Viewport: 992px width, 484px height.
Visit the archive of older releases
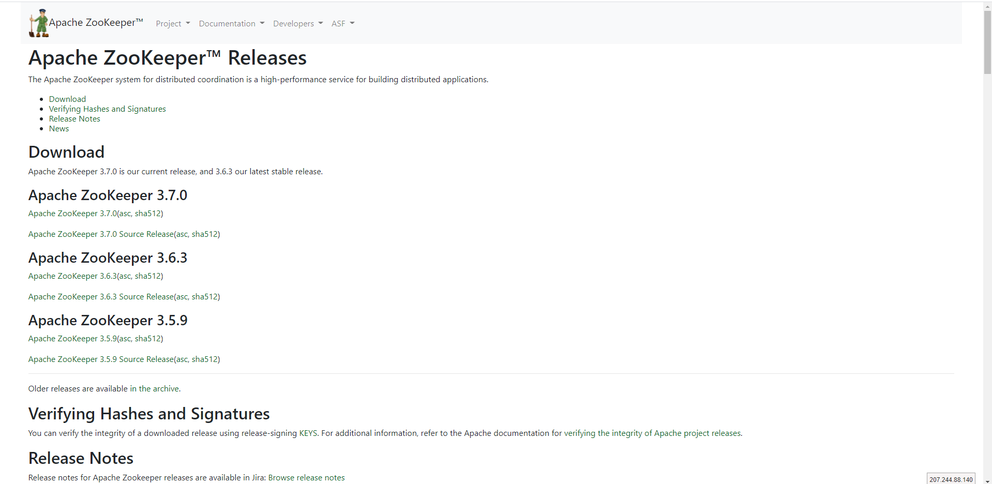pos(155,388)
